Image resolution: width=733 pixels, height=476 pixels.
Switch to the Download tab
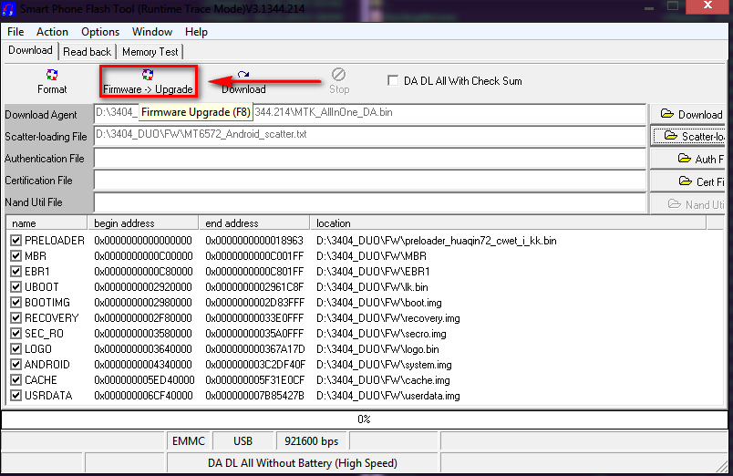(x=30, y=50)
